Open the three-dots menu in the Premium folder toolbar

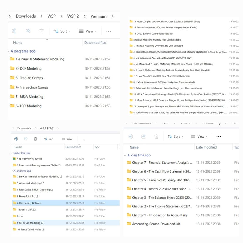click(x=108, y=31)
